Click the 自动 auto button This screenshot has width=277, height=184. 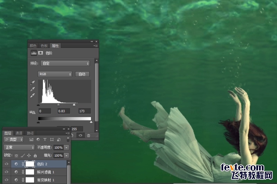point(82,74)
